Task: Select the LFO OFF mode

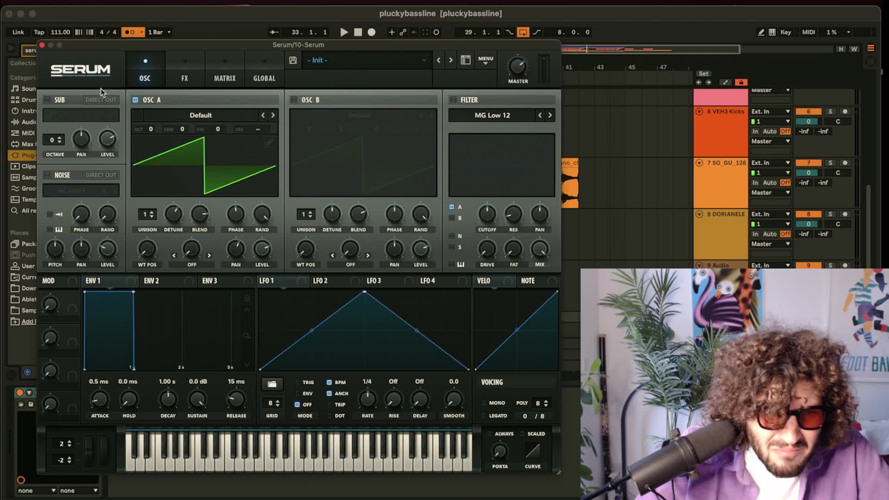Action: [297, 405]
